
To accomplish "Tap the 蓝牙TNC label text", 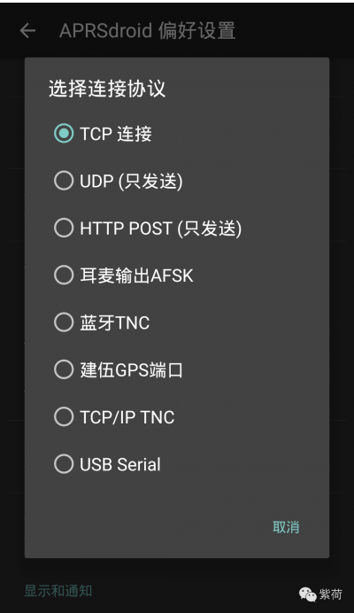I will click(115, 323).
